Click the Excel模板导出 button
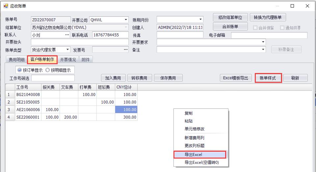The width and height of the screenshot is (316, 172). coord(236,78)
